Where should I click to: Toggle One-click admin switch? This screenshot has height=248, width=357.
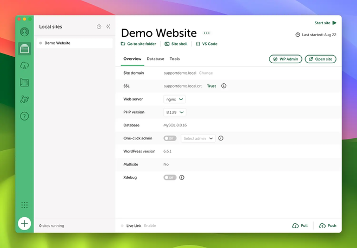170,138
